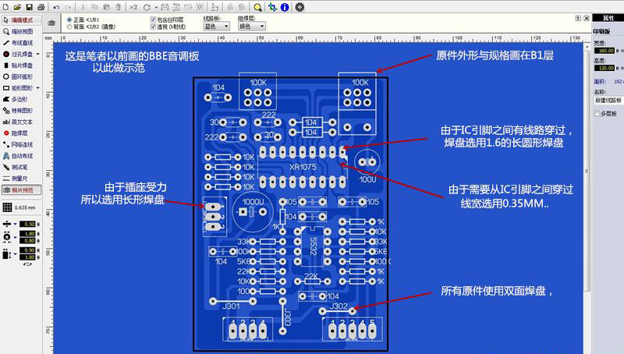Click the magnifier zoom icon in top toolbar

click(x=258, y=7)
